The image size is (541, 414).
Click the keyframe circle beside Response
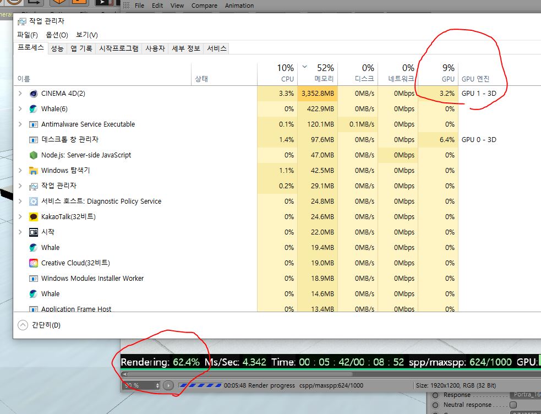pos(435,395)
